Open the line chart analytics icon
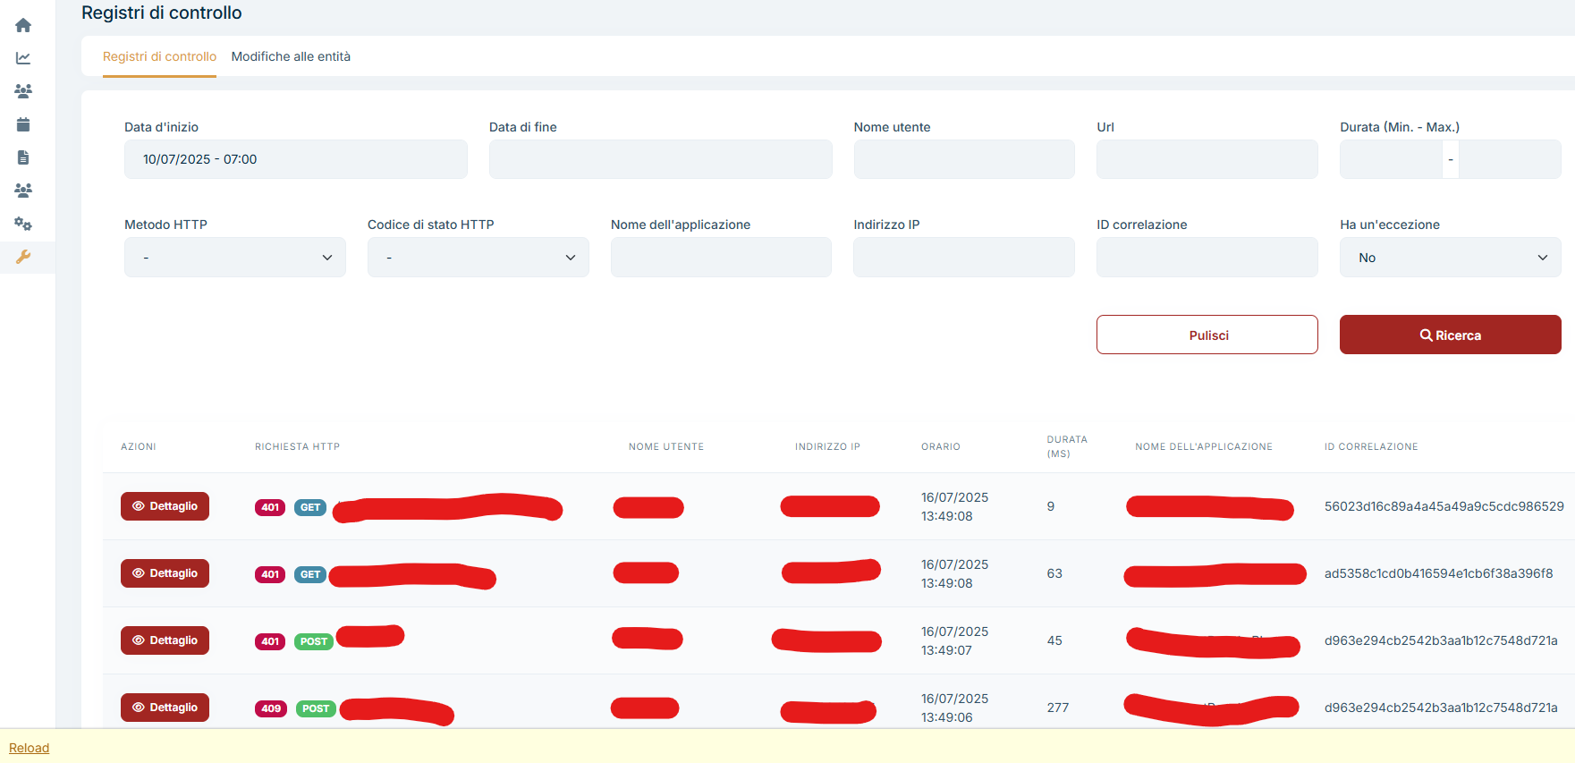 tap(23, 58)
